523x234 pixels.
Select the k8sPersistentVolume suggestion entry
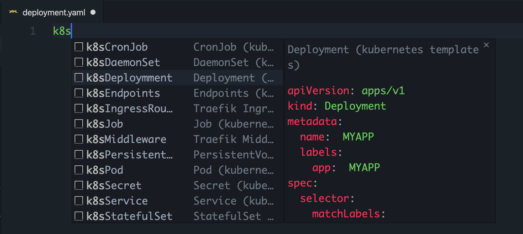(129, 155)
